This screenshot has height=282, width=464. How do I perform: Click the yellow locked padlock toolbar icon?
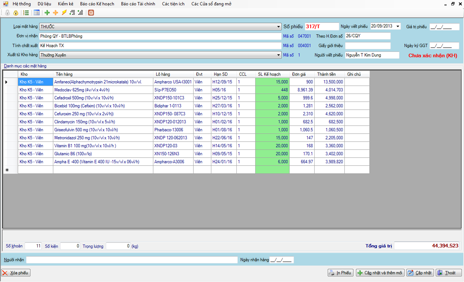(x=16, y=13)
